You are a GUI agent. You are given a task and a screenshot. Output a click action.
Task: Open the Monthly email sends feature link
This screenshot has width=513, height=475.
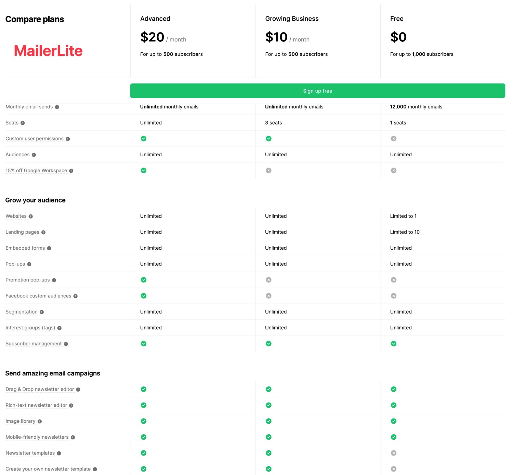coord(29,107)
